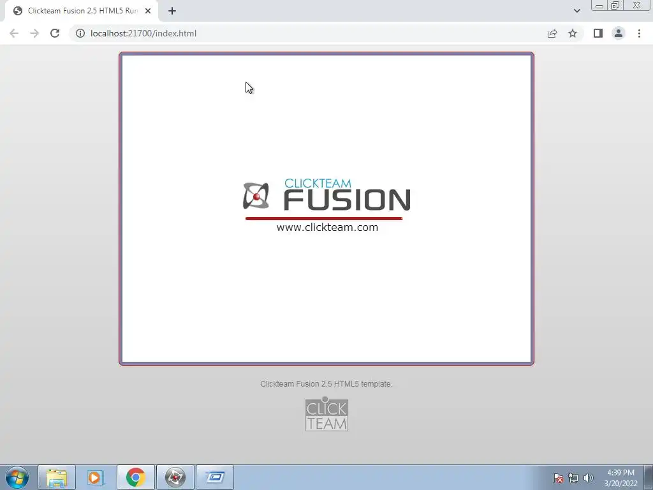Launch Windows Media Player from the taskbar
The width and height of the screenshot is (653, 490).
(x=96, y=477)
